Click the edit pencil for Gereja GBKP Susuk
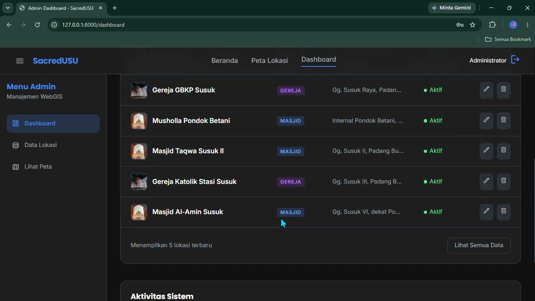 point(487,90)
